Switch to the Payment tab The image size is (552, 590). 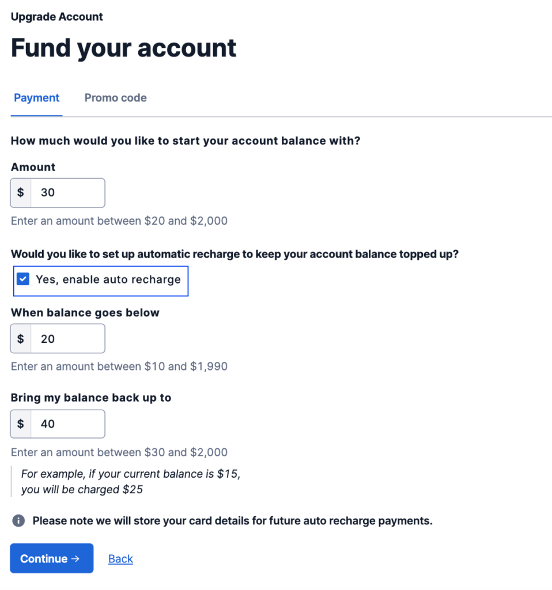point(36,98)
